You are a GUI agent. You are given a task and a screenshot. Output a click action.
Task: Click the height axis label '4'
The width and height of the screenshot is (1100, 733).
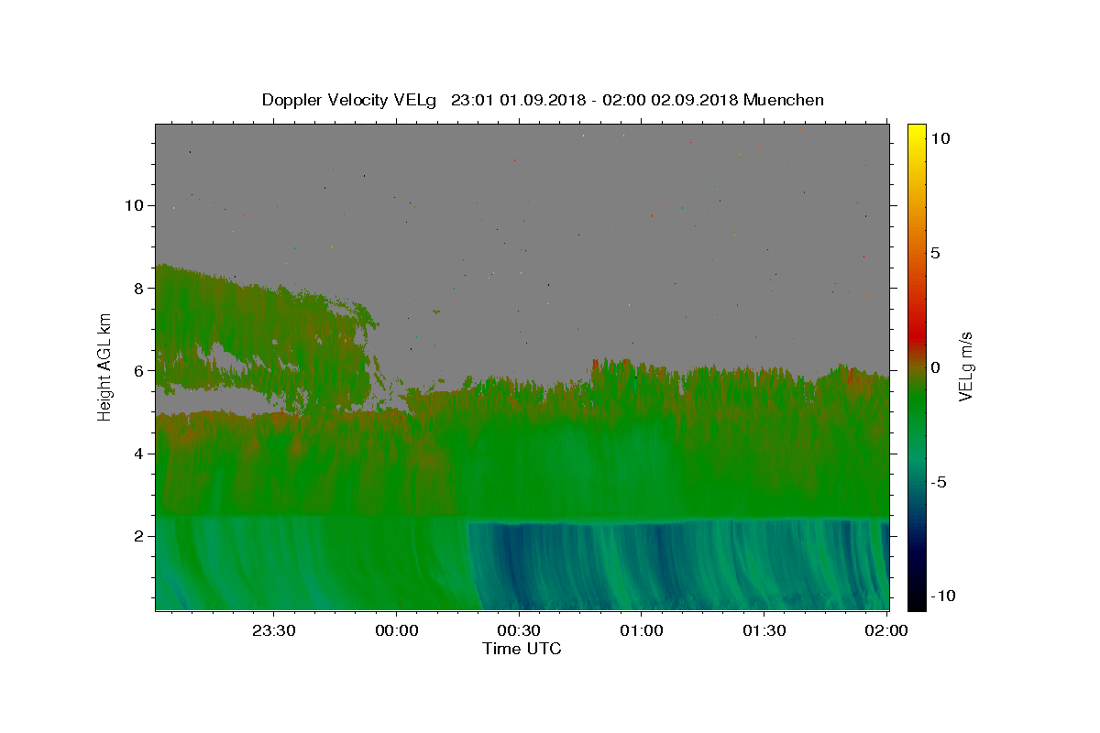(139, 454)
